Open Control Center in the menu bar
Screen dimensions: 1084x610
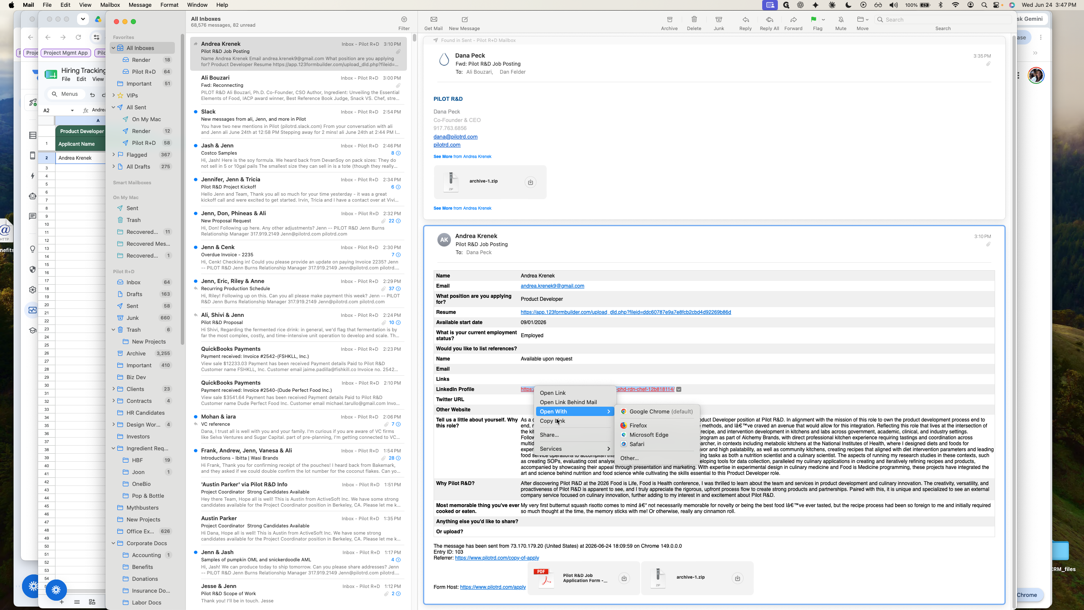997,5
